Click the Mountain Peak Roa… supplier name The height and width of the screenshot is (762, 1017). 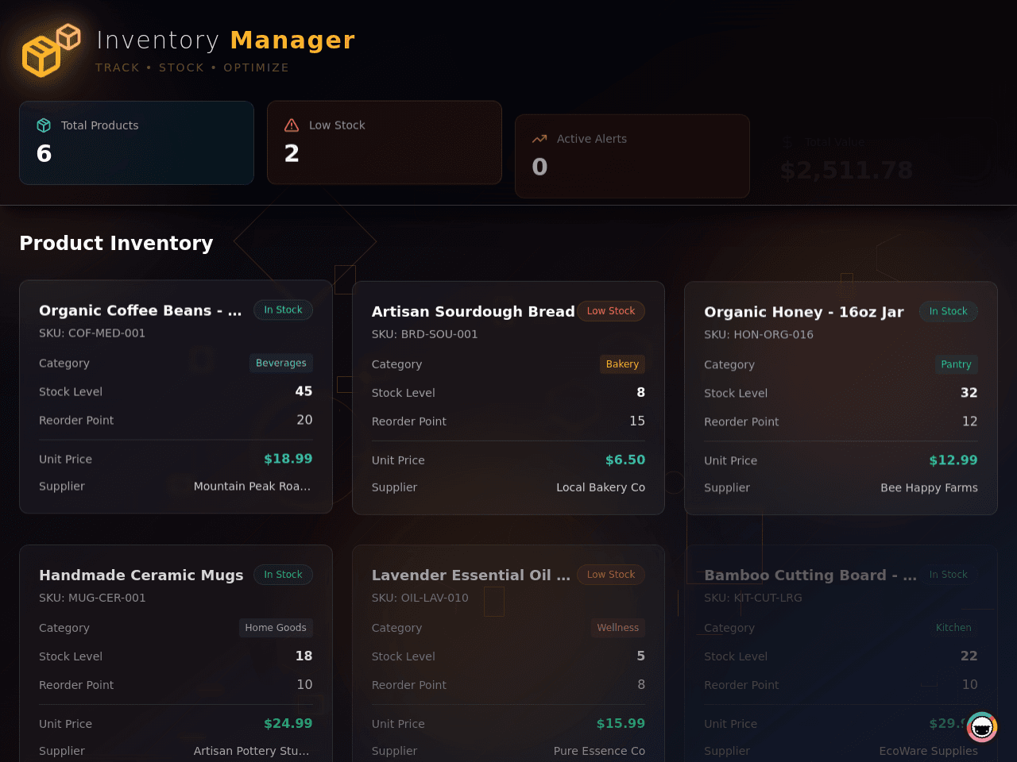coord(253,487)
